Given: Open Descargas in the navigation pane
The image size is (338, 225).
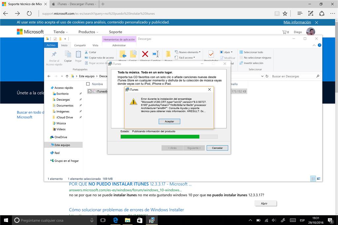Looking at the screenshot, I should (x=61, y=100).
